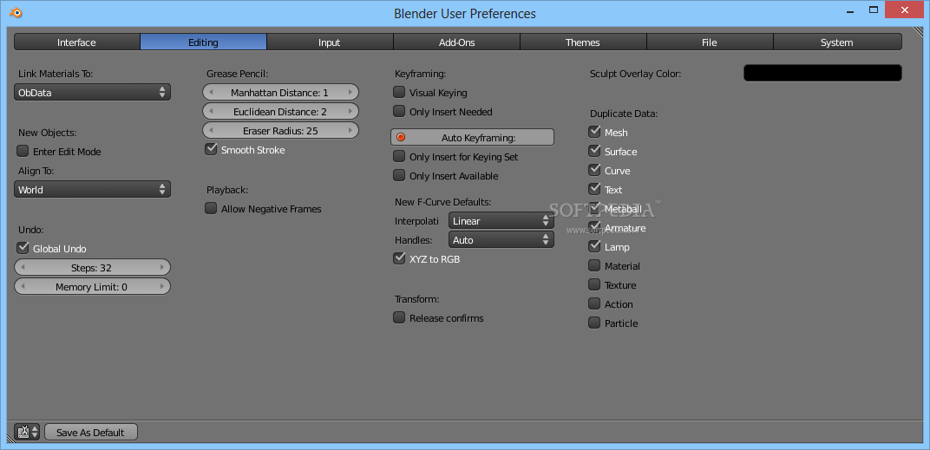Viewport: 930px width, 450px height.
Task: Enable Allow Negative Frames
Action: [211, 209]
